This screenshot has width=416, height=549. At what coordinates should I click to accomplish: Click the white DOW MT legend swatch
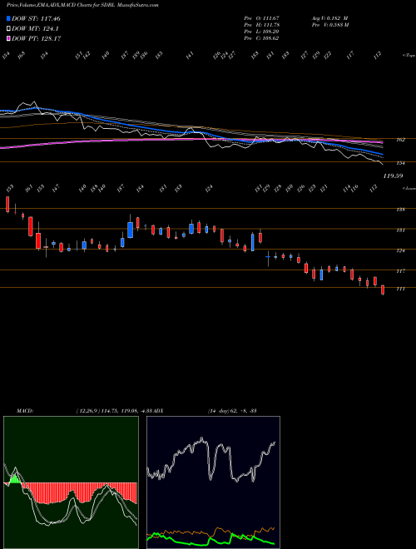coord(9,29)
